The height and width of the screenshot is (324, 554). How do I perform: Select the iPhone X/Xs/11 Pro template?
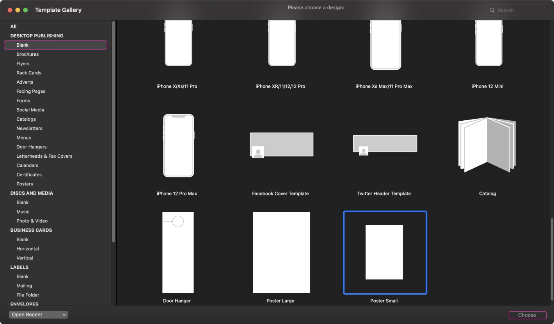(178, 43)
